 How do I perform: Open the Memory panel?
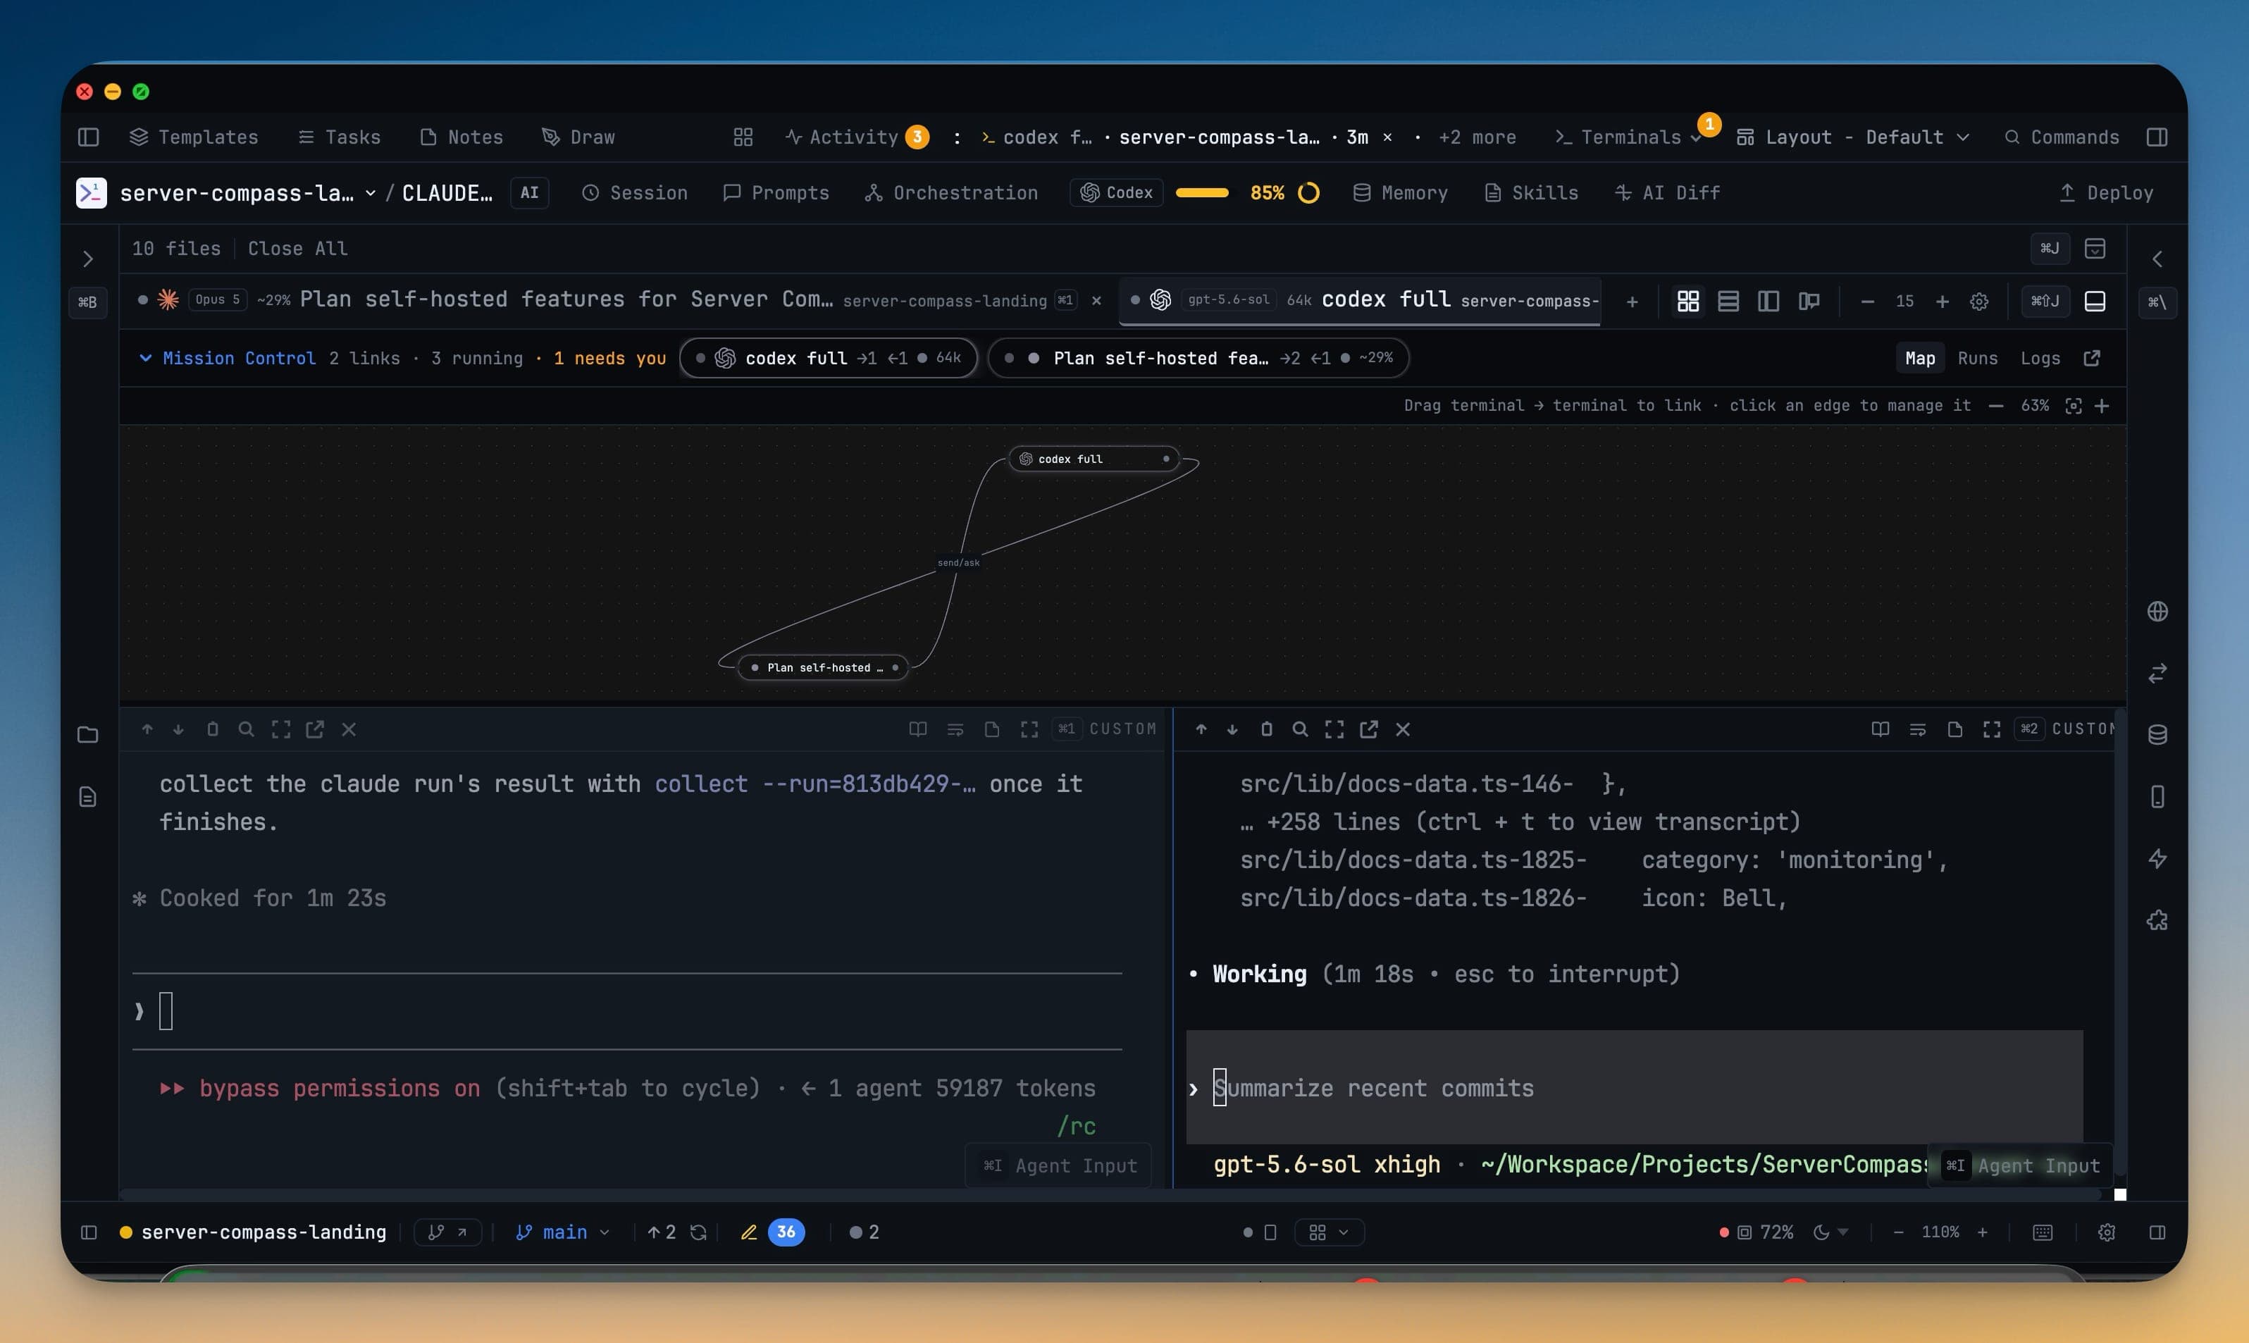tap(1399, 193)
